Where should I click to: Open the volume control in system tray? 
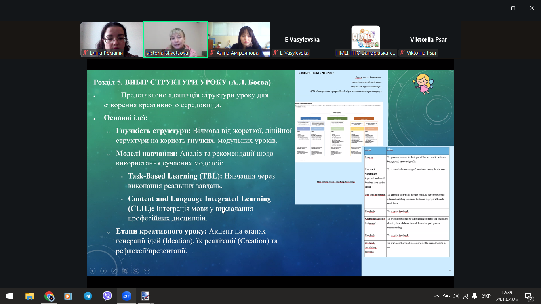[455, 296]
